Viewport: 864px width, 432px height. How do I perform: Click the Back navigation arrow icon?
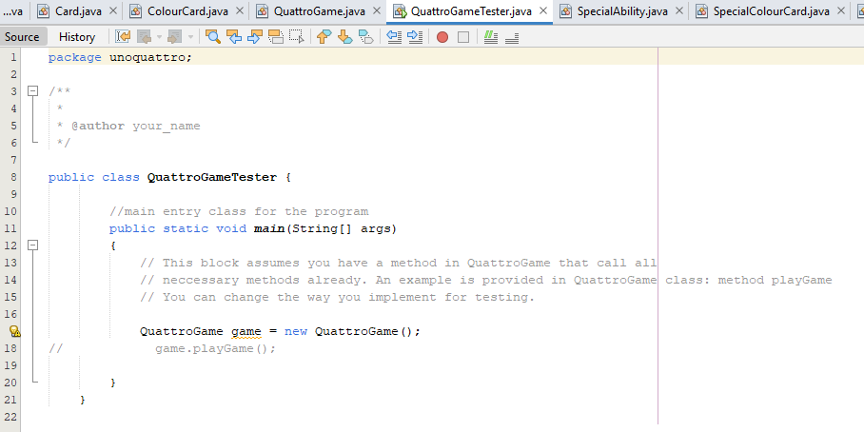(145, 37)
